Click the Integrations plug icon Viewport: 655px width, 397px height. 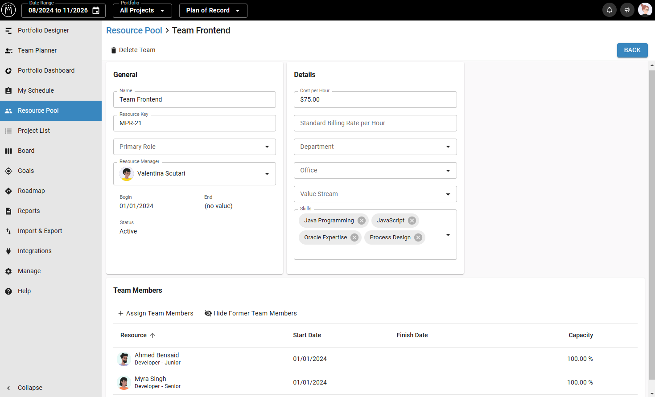(8, 251)
